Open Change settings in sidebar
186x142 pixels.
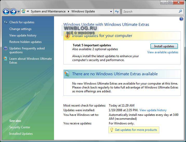[x=21, y=29]
